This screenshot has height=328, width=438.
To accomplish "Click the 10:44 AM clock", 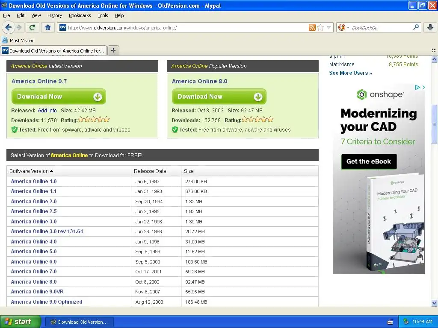I will (422, 322).
